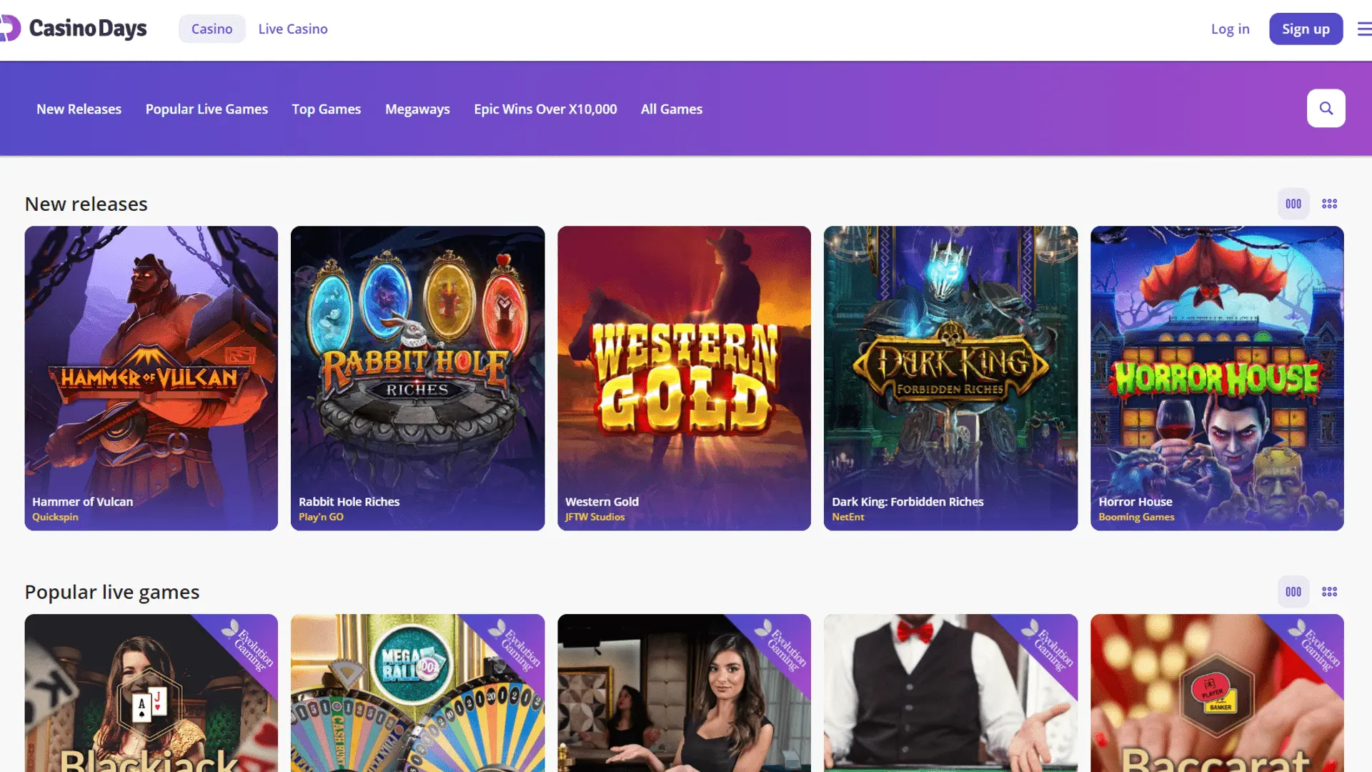Open the Casino tab
Viewport: 1372px width, 772px height.
212,29
